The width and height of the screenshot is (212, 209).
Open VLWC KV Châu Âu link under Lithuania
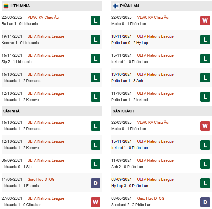click(x=43, y=17)
